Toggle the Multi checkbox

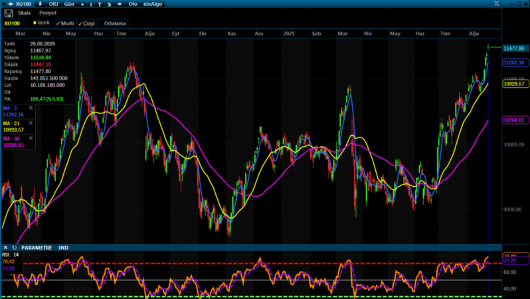tap(64, 23)
